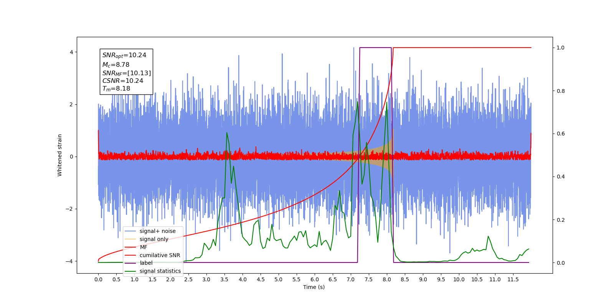Click the CSNR=10.24 annotation text
Image resolution: width=614 pixels, height=307 pixels.
point(123,81)
